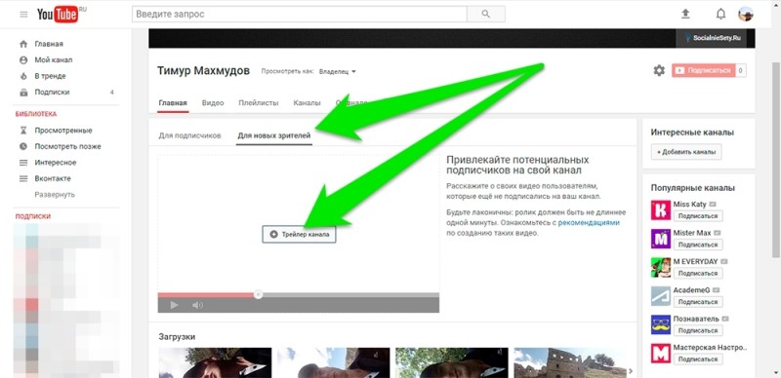
Task: Subscribe to Познаватель
Action: (698, 330)
